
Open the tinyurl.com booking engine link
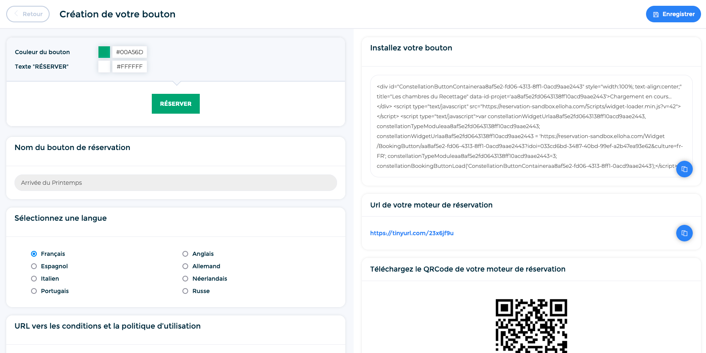pos(412,233)
